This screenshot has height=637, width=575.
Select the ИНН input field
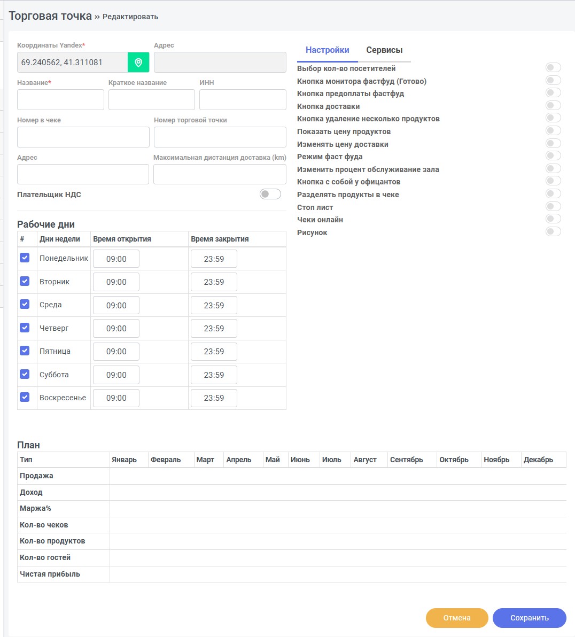243,99
